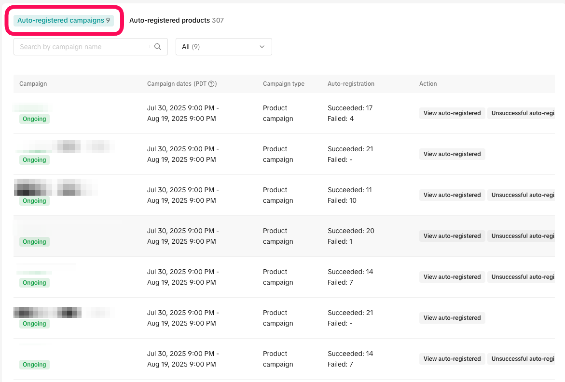Click View auto-registered in the seventh row

point(452,359)
